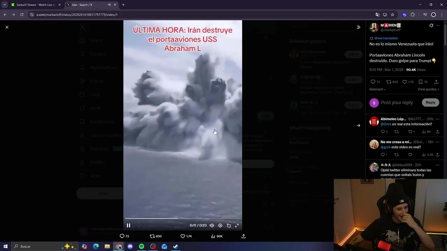
Task: Repost using the 630 icon under the video
Action: 156,236
